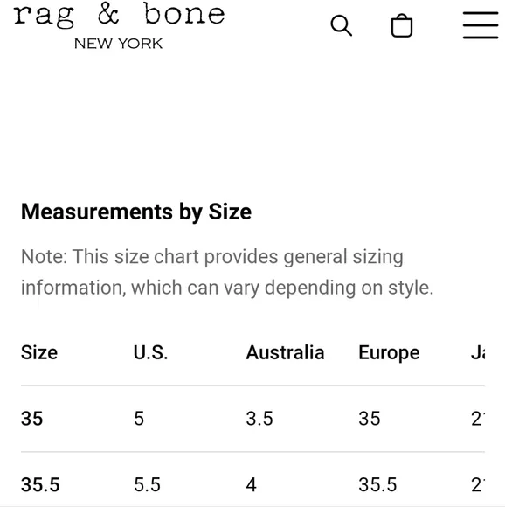Click the Size column header
The height and width of the screenshot is (507, 505).
[39, 352]
